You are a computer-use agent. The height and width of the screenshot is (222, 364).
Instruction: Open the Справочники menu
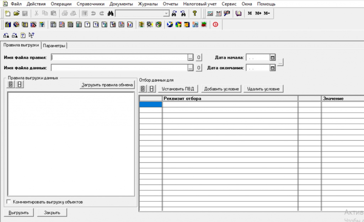pos(91,4)
